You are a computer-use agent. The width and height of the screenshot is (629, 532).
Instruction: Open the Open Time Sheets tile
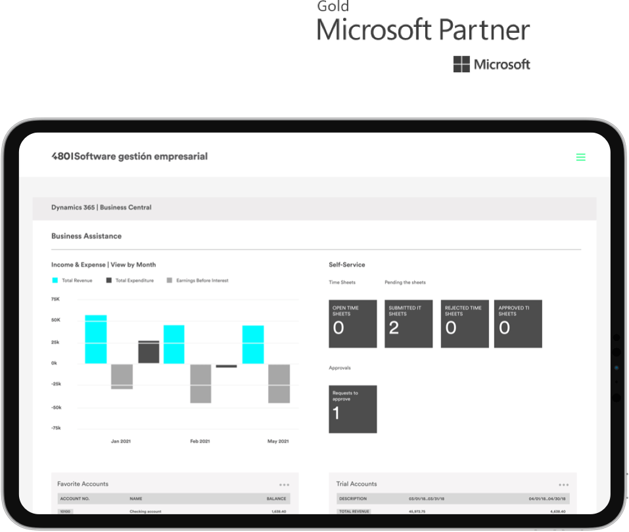pyautogui.click(x=352, y=324)
